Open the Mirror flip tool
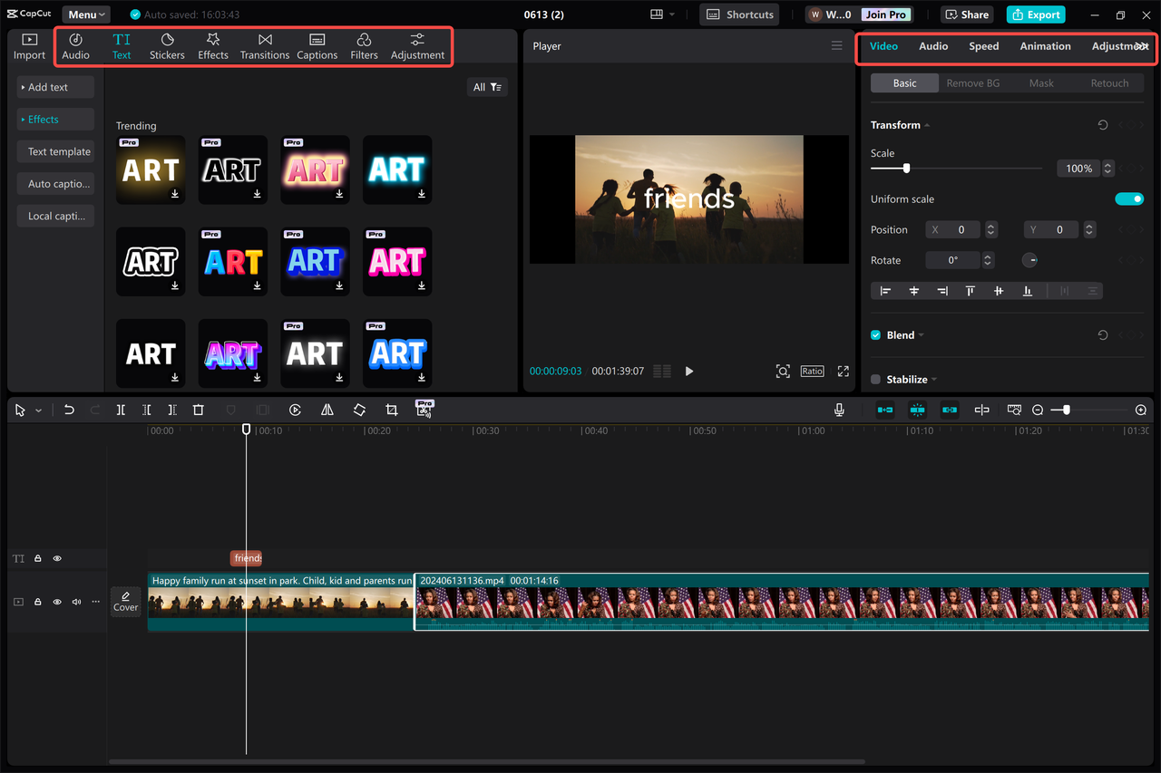Screen dimensions: 1161x773 click(327, 410)
